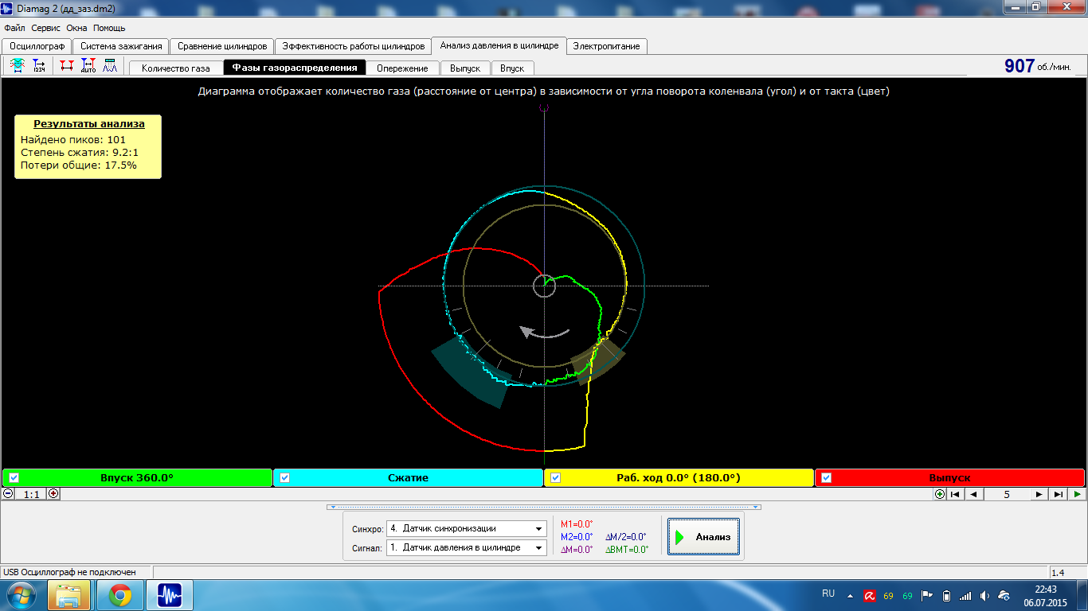
Task: Click the peaks waveform toolbar icon
Action: tap(110, 66)
